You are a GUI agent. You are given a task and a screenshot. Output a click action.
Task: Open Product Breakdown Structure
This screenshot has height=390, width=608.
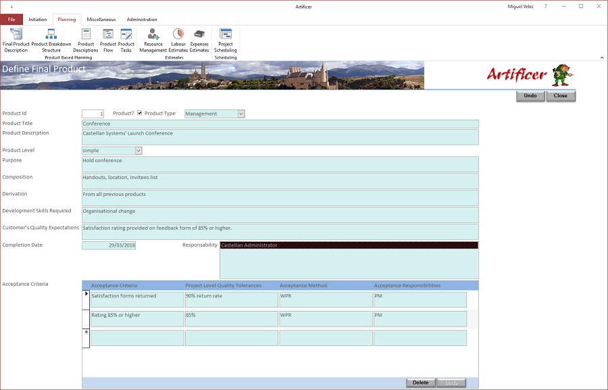[x=51, y=40]
